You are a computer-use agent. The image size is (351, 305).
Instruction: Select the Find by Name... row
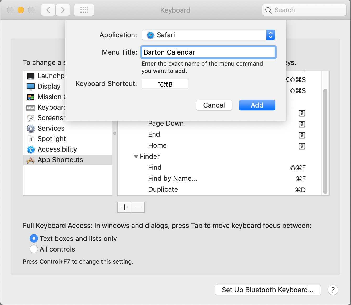219,179
